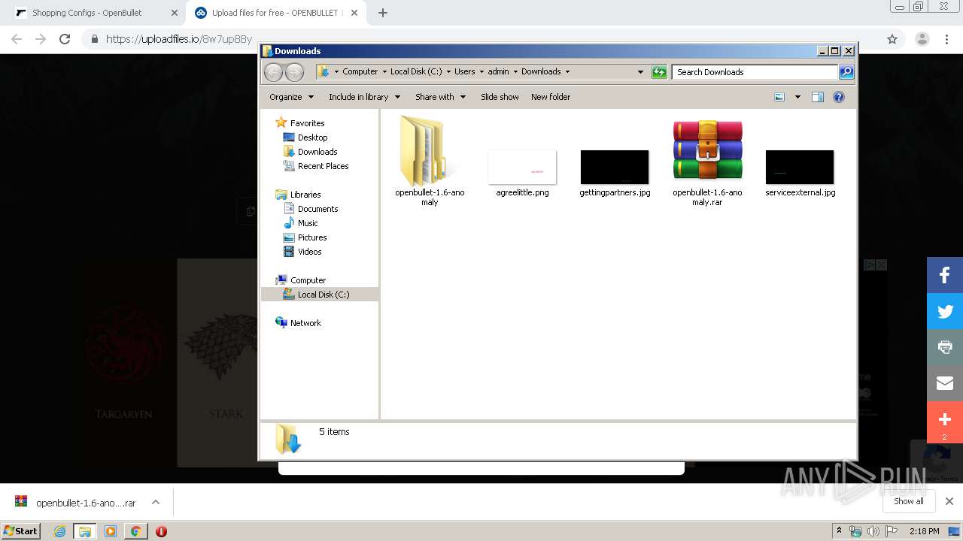Viewport: 963px width, 541px height.
Task: Toggle the preview pane
Action: coord(818,97)
